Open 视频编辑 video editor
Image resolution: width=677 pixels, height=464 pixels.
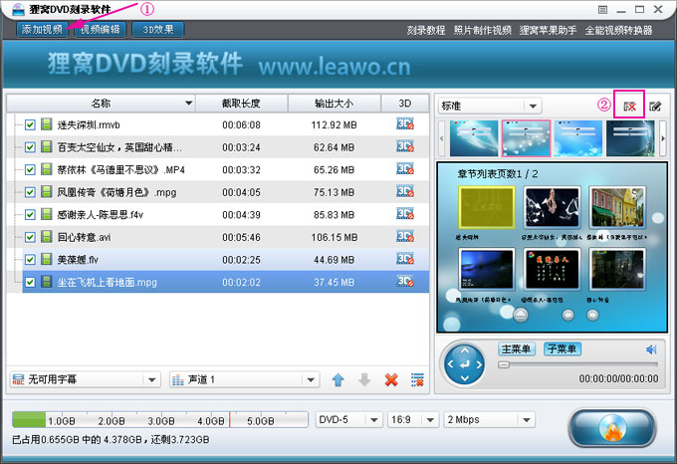[101, 29]
